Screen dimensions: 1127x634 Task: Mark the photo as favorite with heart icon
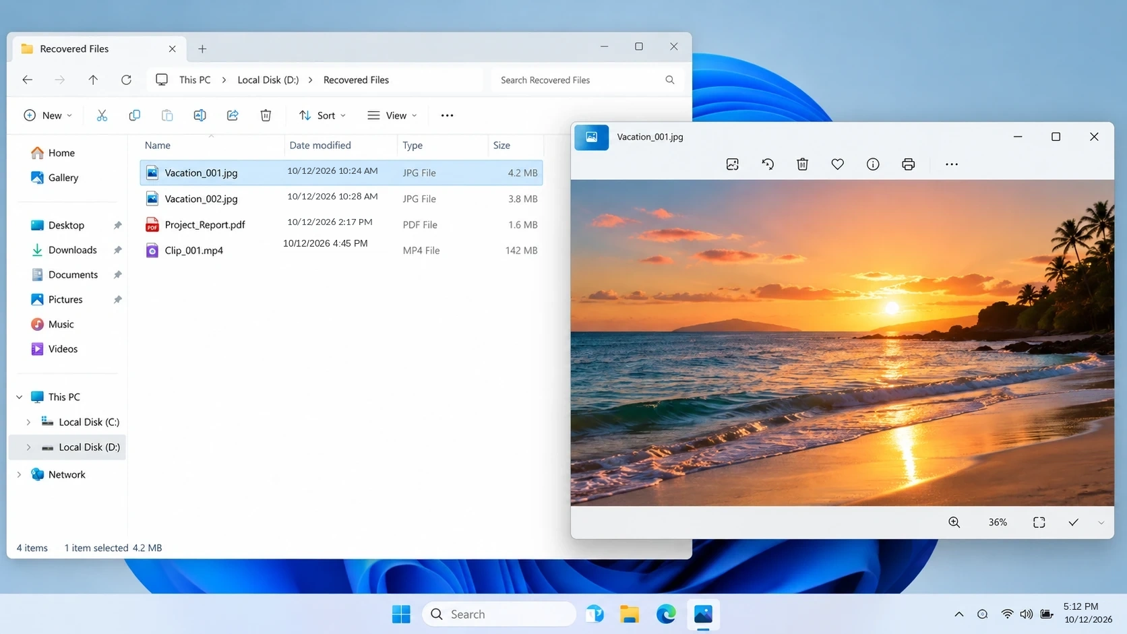tap(837, 164)
